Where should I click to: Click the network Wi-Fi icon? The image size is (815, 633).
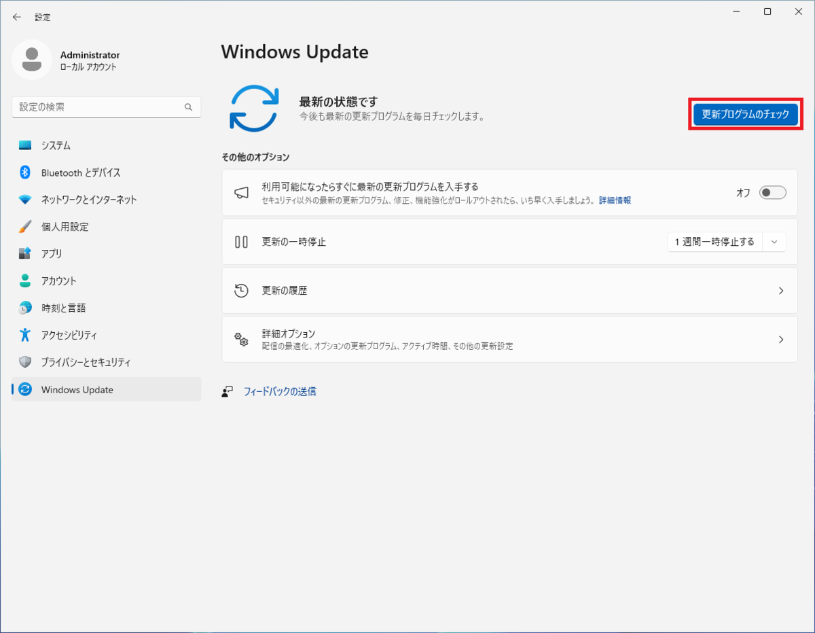tap(25, 200)
